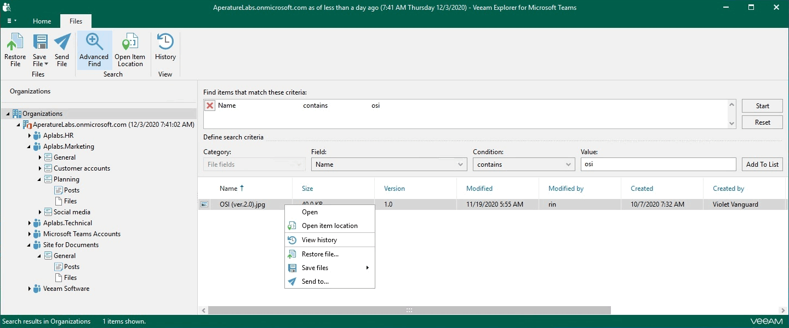The image size is (789, 328).
Task: Click the application menu hamburger icon
Action: [x=12, y=21]
